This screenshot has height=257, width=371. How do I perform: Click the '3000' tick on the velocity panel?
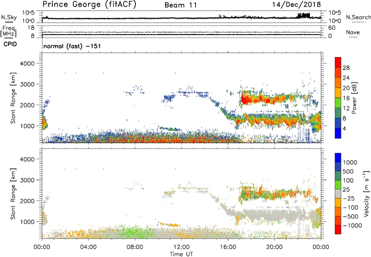click(27, 180)
